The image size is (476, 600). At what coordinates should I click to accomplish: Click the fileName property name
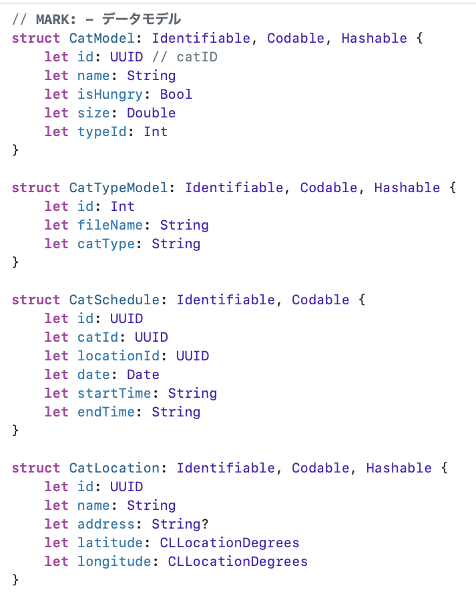(110, 226)
